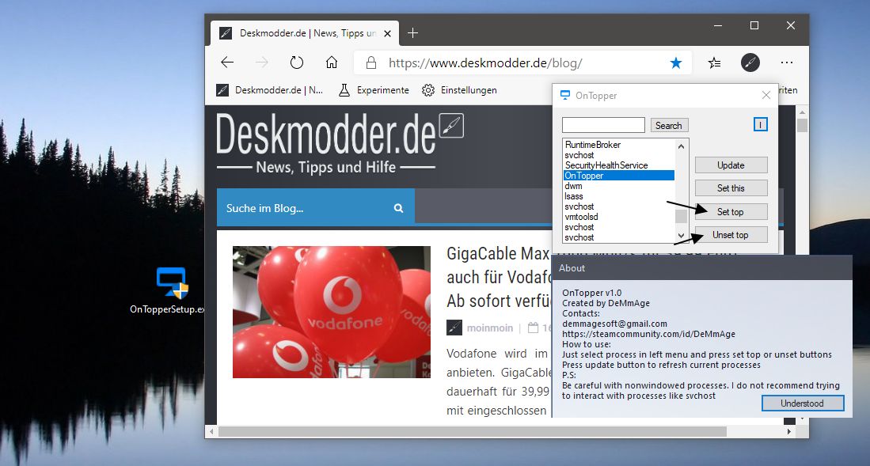Focus the OnTopper search text field
The image size is (870, 466).
tap(603, 125)
